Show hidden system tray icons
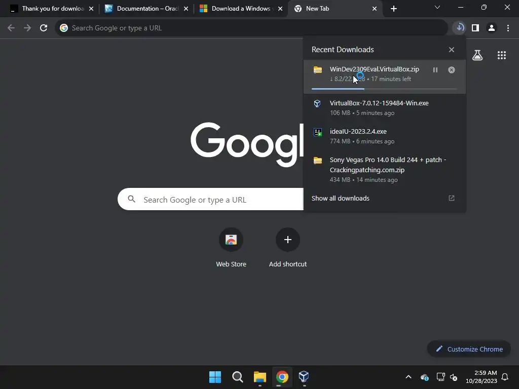The height and width of the screenshot is (389, 519). 409,377
